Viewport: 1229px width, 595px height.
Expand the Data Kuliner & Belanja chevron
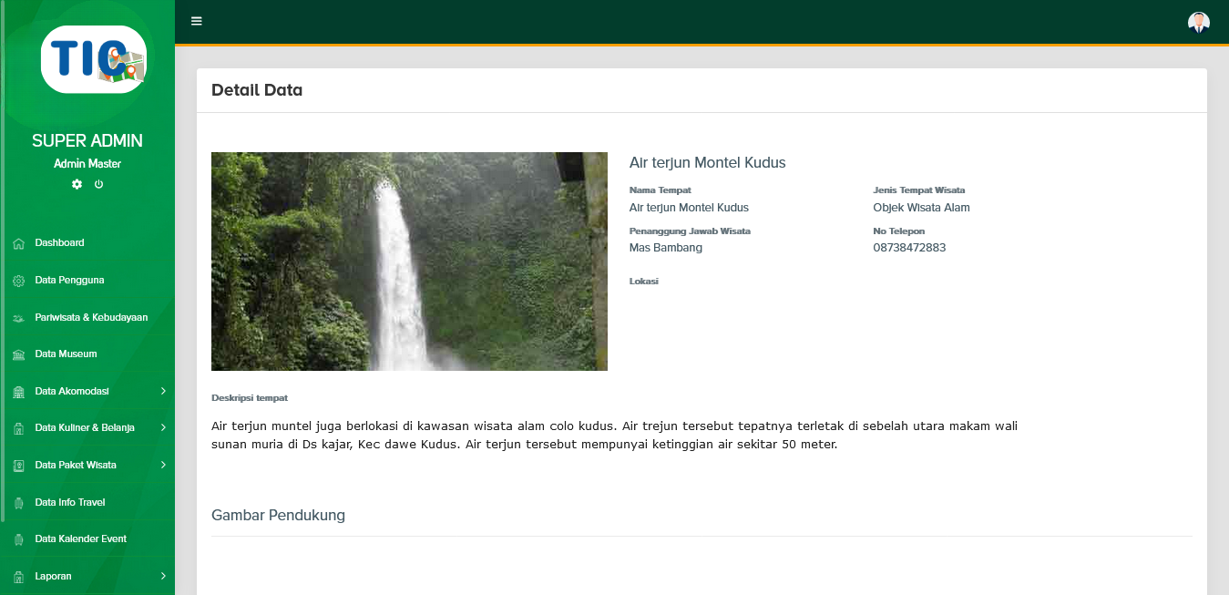163,427
